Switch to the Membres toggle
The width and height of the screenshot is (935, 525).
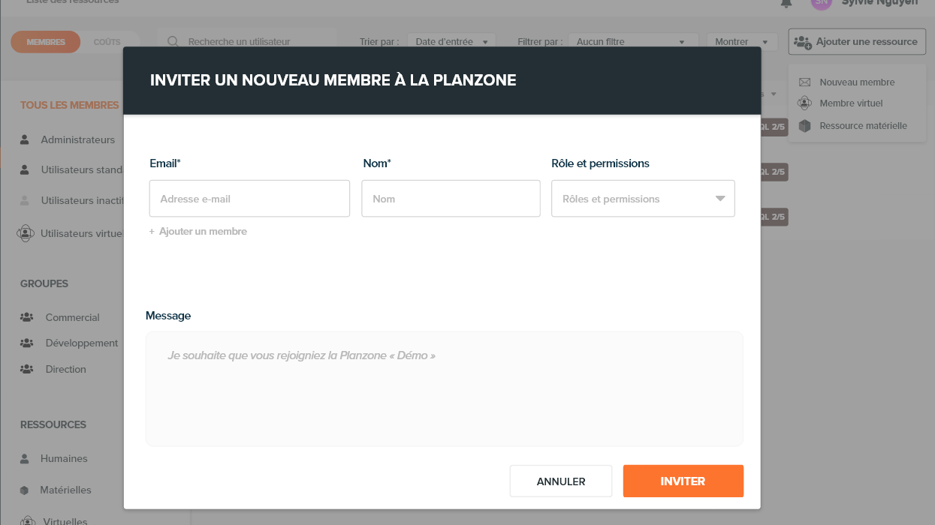point(46,42)
